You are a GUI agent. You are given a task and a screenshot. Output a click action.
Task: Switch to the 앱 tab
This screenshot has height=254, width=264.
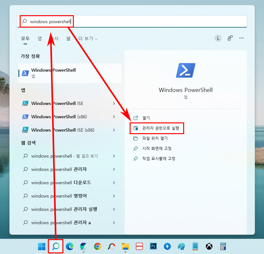tap(39, 38)
